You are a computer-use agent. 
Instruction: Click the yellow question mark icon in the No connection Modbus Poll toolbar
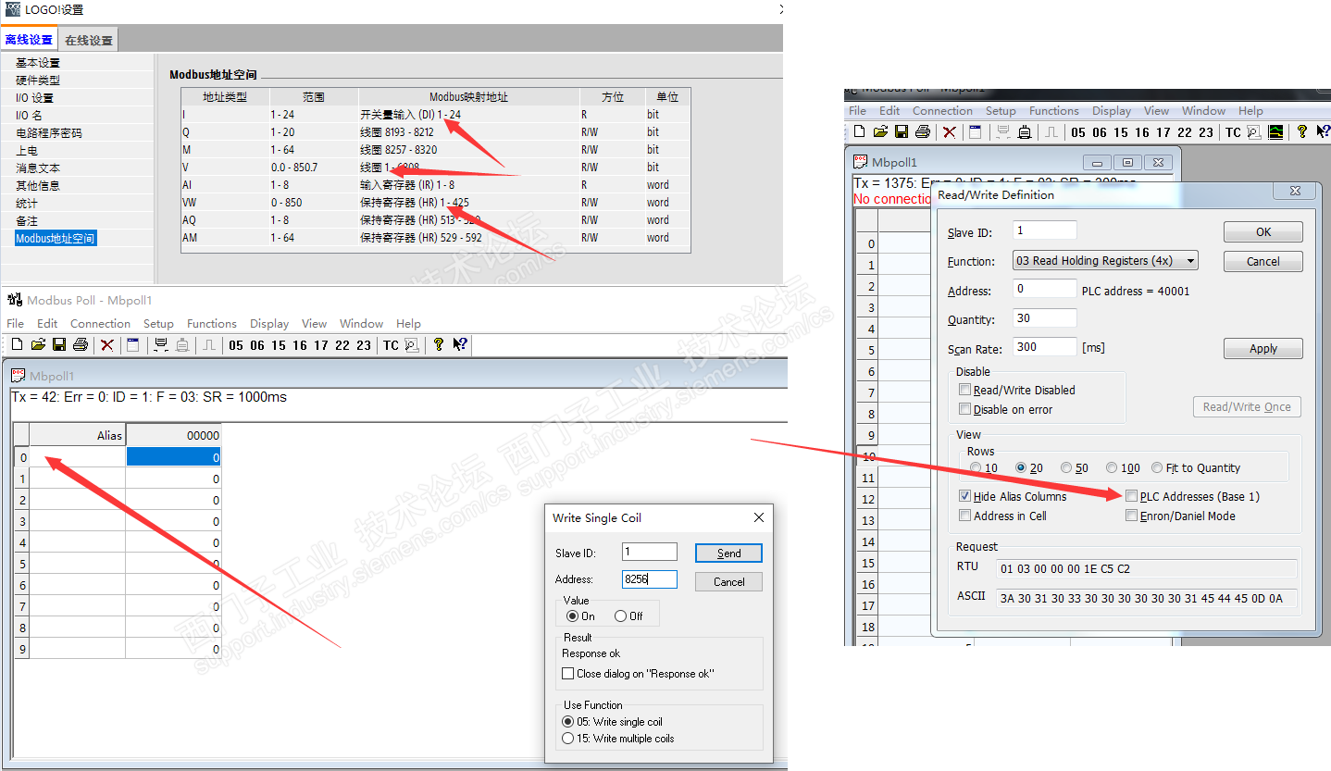pyautogui.click(x=1303, y=132)
